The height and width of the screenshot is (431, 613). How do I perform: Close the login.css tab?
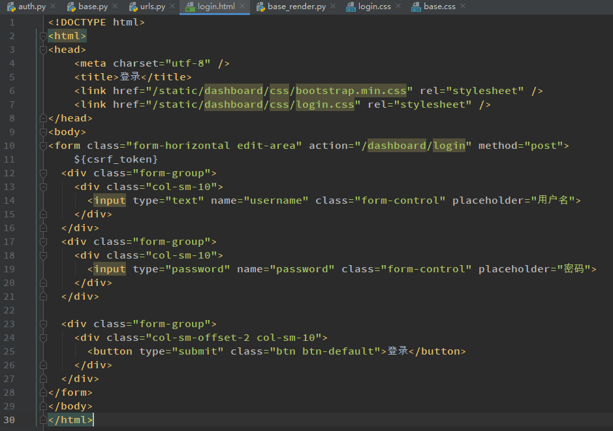point(398,7)
